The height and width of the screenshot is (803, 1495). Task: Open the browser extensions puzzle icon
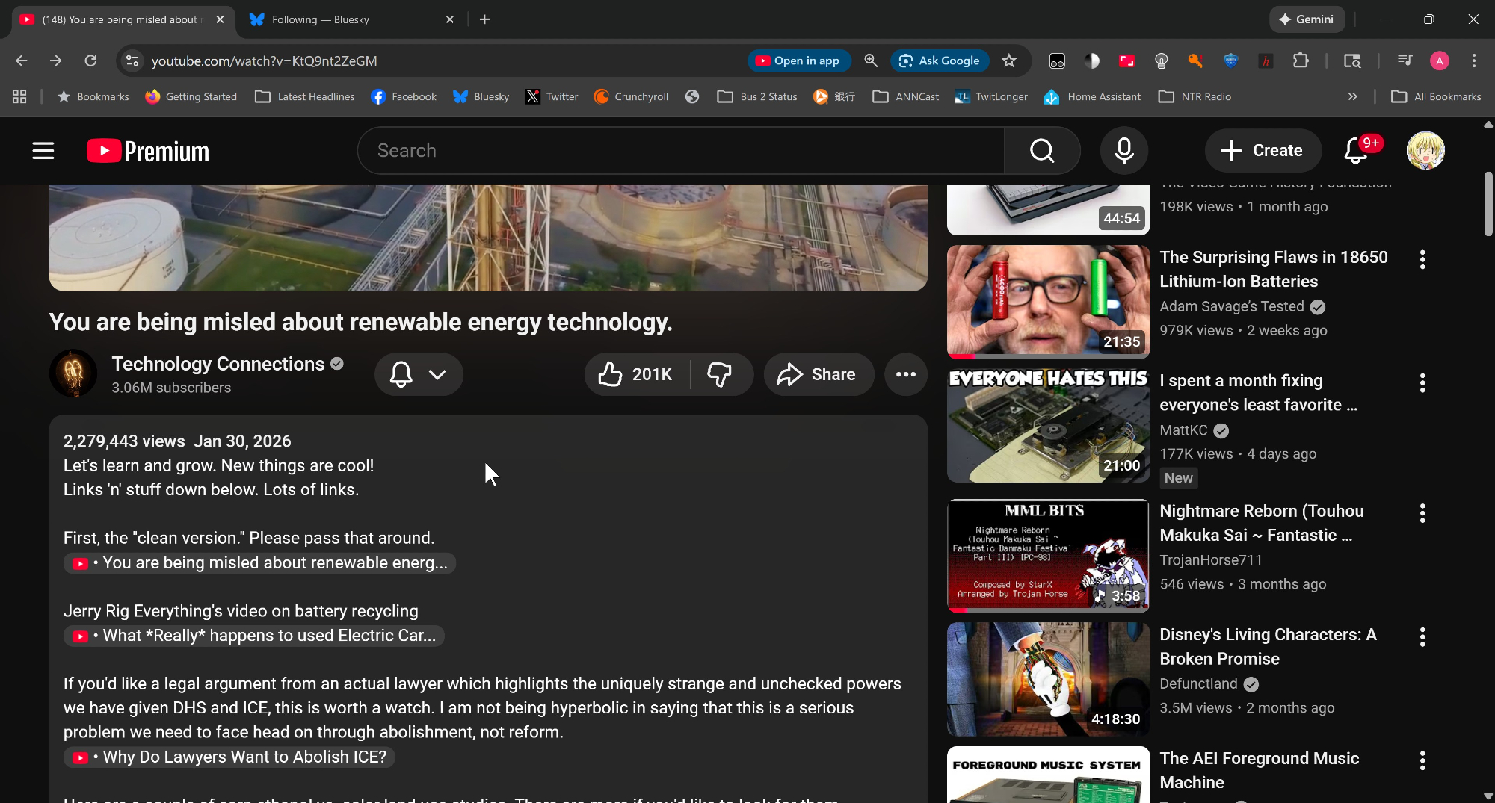click(1301, 61)
